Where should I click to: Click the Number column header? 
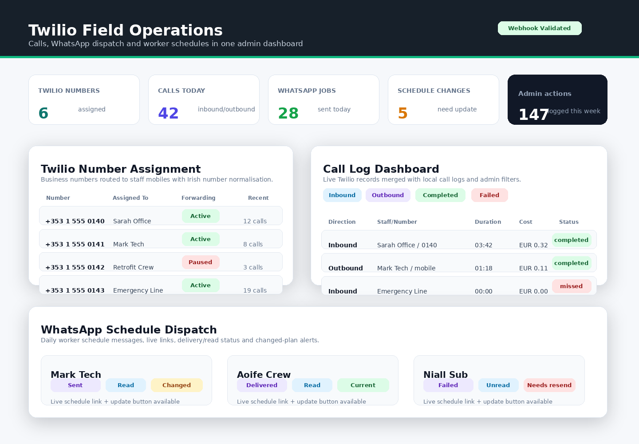pos(58,198)
